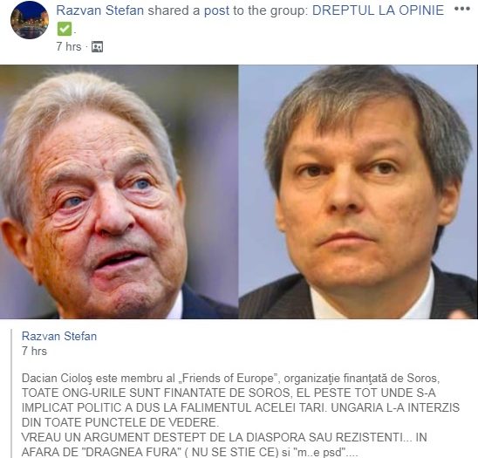Click the "shared a" text in header

[174, 10]
